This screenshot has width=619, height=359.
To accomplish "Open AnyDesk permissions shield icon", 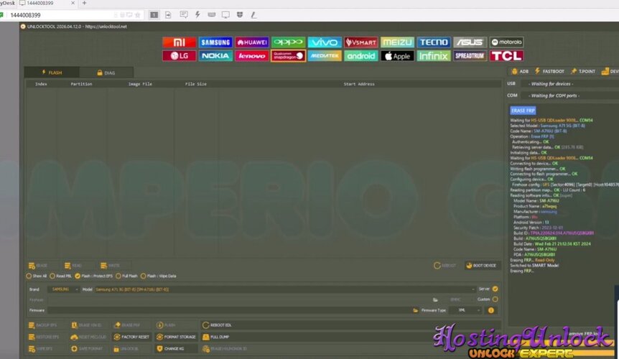I will pos(240,15).
